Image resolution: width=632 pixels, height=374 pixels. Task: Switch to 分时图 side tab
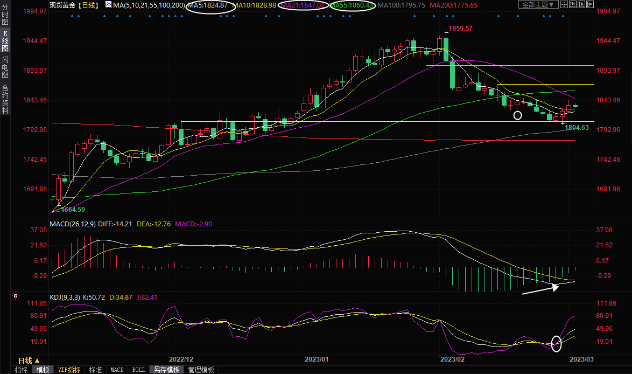5,16
